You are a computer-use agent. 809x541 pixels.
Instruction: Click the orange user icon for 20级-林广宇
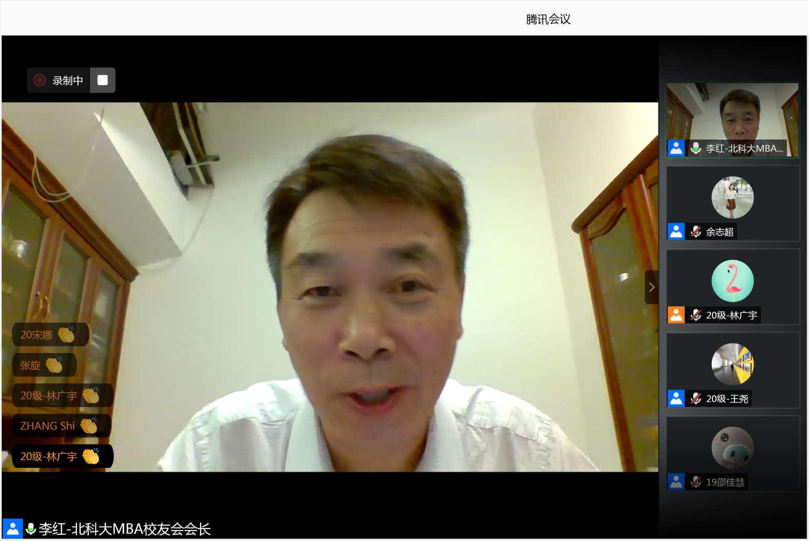pos(676,315)
